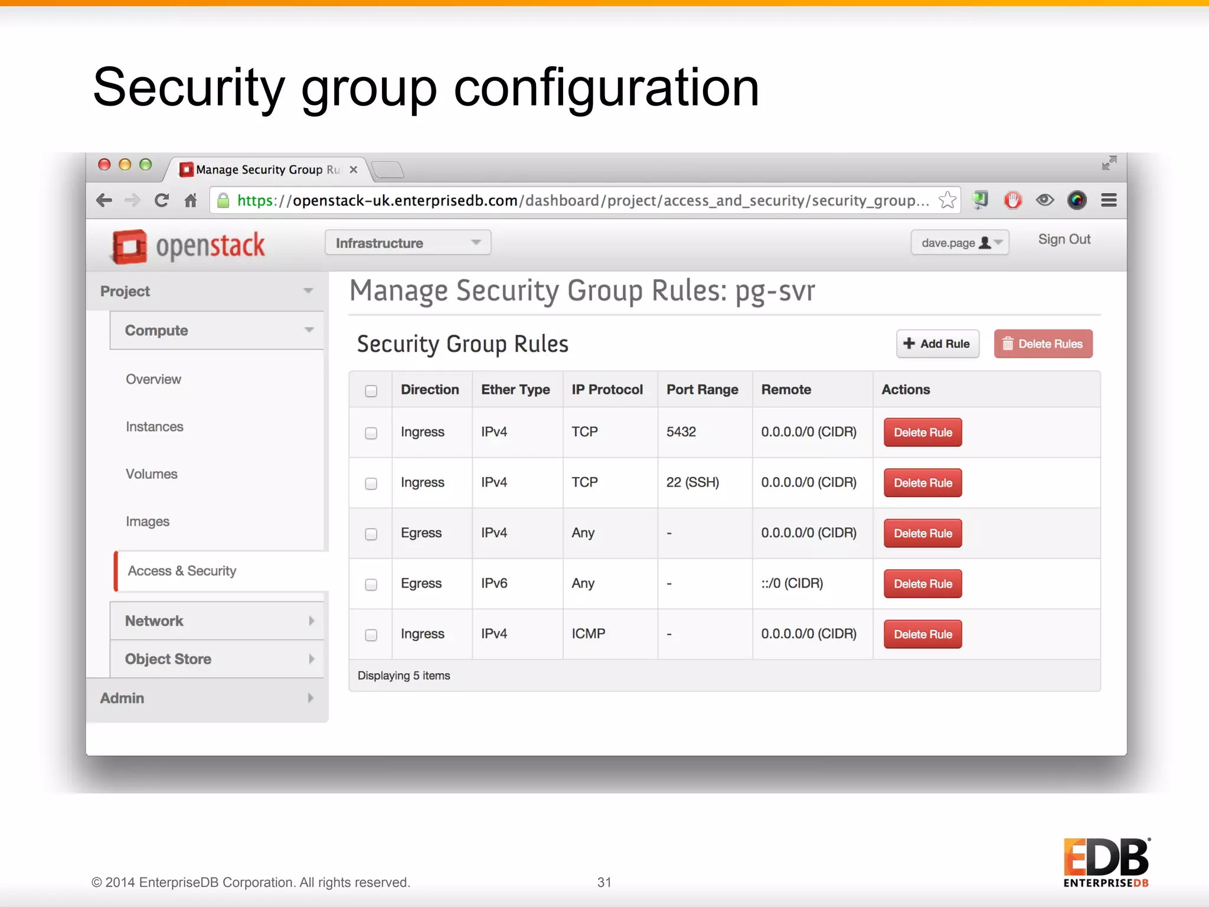
Task: Select the ICMP Ingress rule checkbox
Action: (x=371, y=635)
